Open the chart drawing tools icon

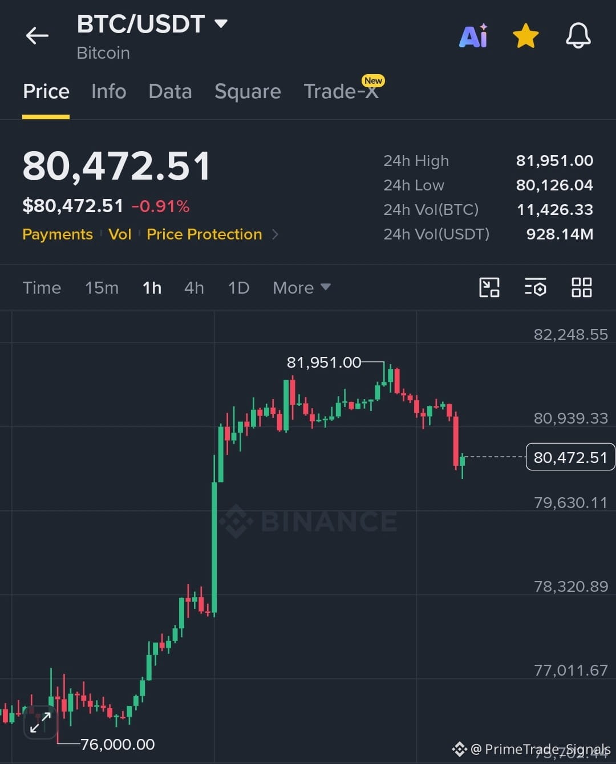(489, 287)
